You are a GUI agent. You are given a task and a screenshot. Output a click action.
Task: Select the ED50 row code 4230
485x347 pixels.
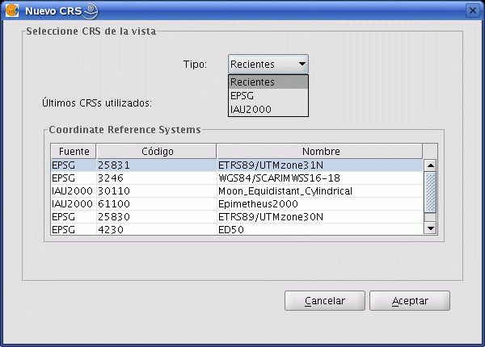(x=237, y=229)
